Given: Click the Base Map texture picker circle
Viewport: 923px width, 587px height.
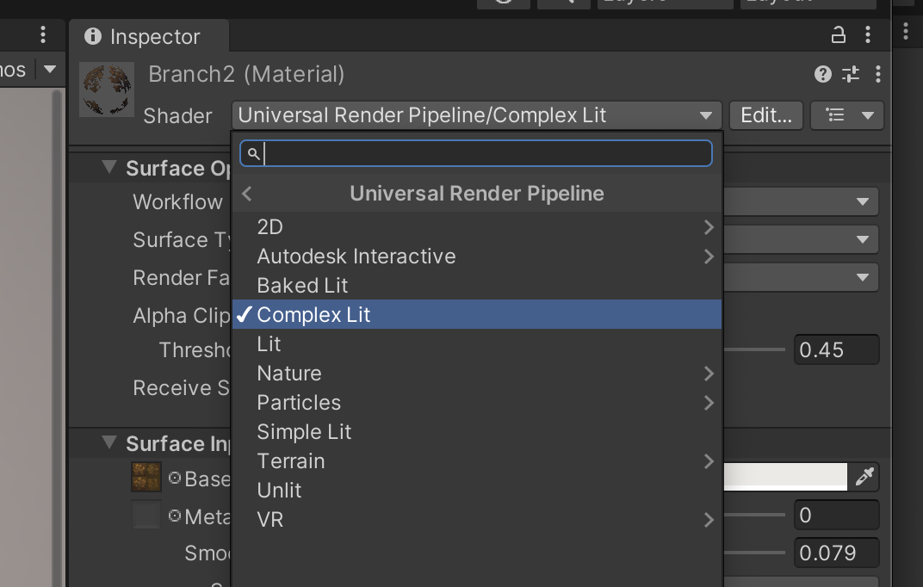Looking at the screenshot, I should tap(175, 478).
